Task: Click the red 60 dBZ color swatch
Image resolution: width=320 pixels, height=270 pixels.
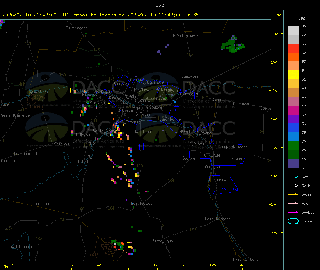Action: (293, 48)
